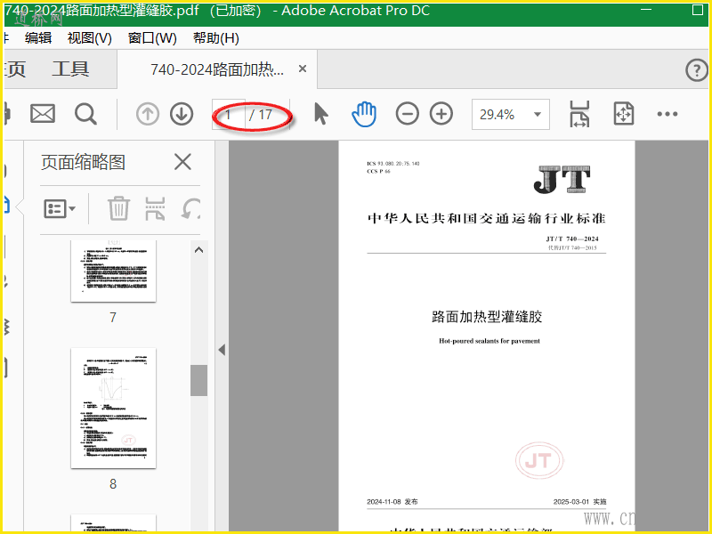Click the release date 2024-11-08 发布
The height and width of the screenshot is (534, 712).
392,502
